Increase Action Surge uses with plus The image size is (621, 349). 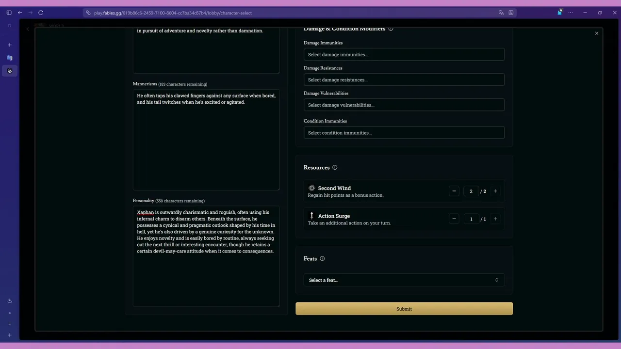[x=495, y=219]
